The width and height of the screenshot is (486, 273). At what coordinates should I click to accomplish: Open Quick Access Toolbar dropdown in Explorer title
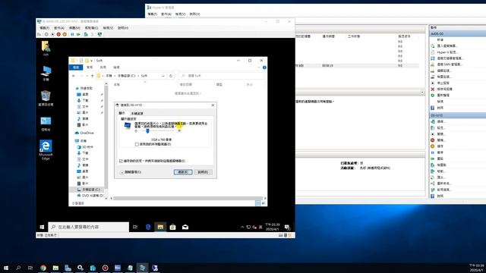(92, 61)
